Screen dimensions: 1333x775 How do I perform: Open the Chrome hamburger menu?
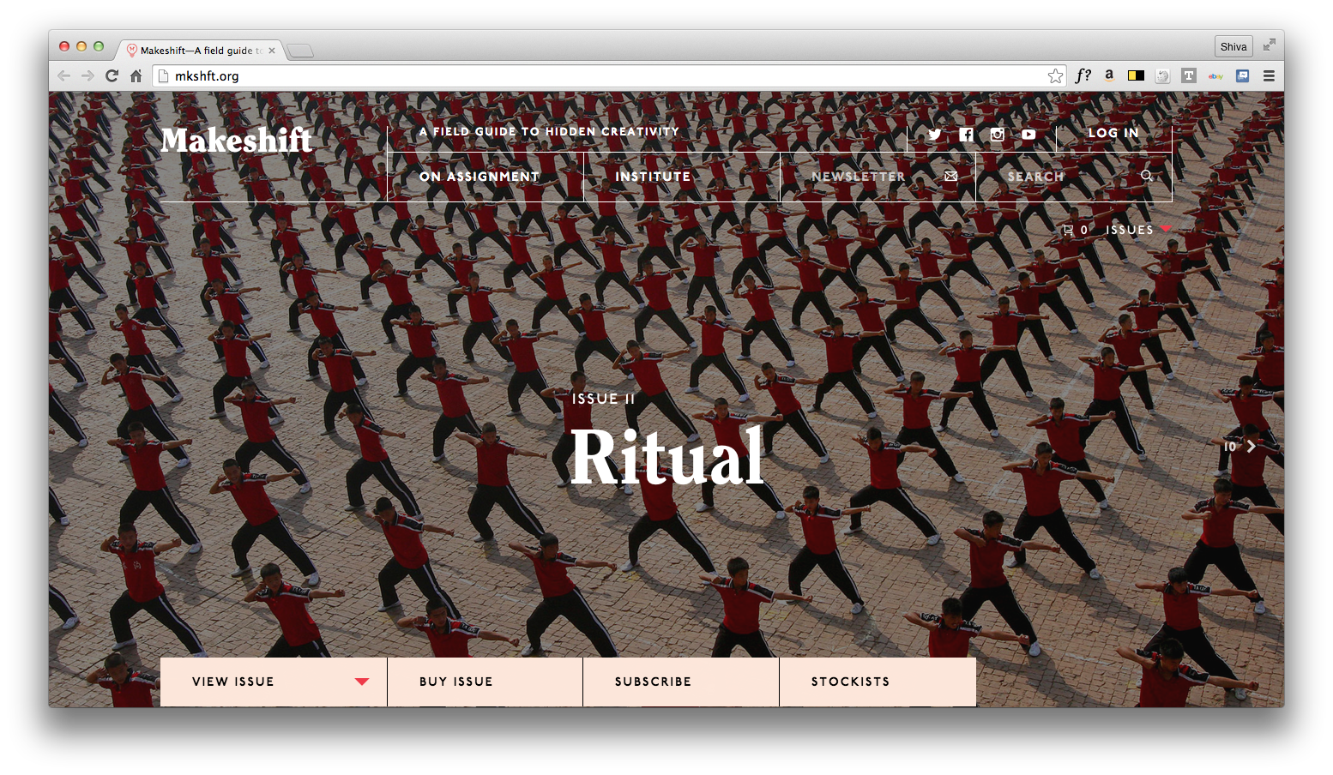tap(1269, 76)
